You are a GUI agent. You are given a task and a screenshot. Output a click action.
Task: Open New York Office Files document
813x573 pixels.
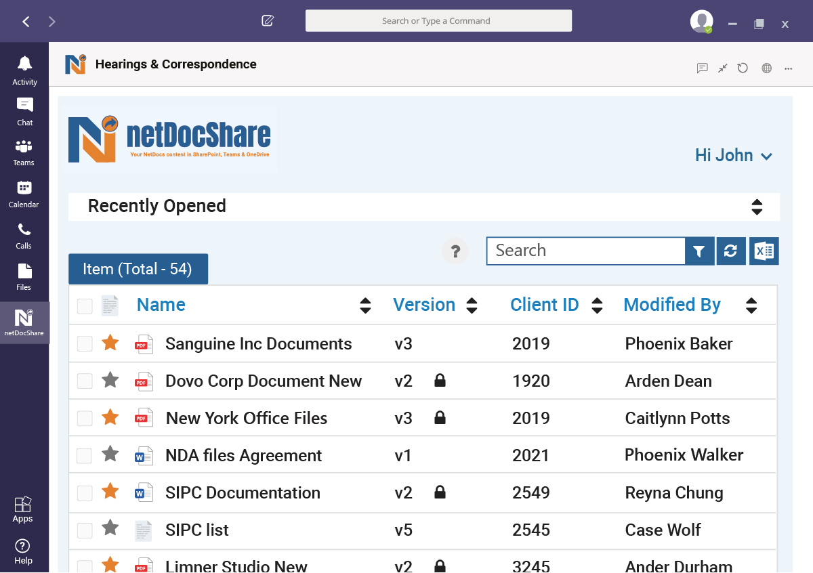click(247, 419)
